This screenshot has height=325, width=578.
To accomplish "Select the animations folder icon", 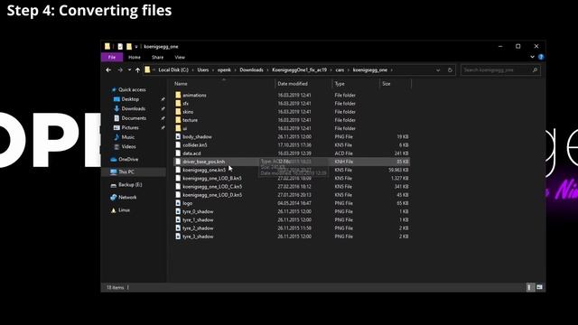I will (178, 95).
